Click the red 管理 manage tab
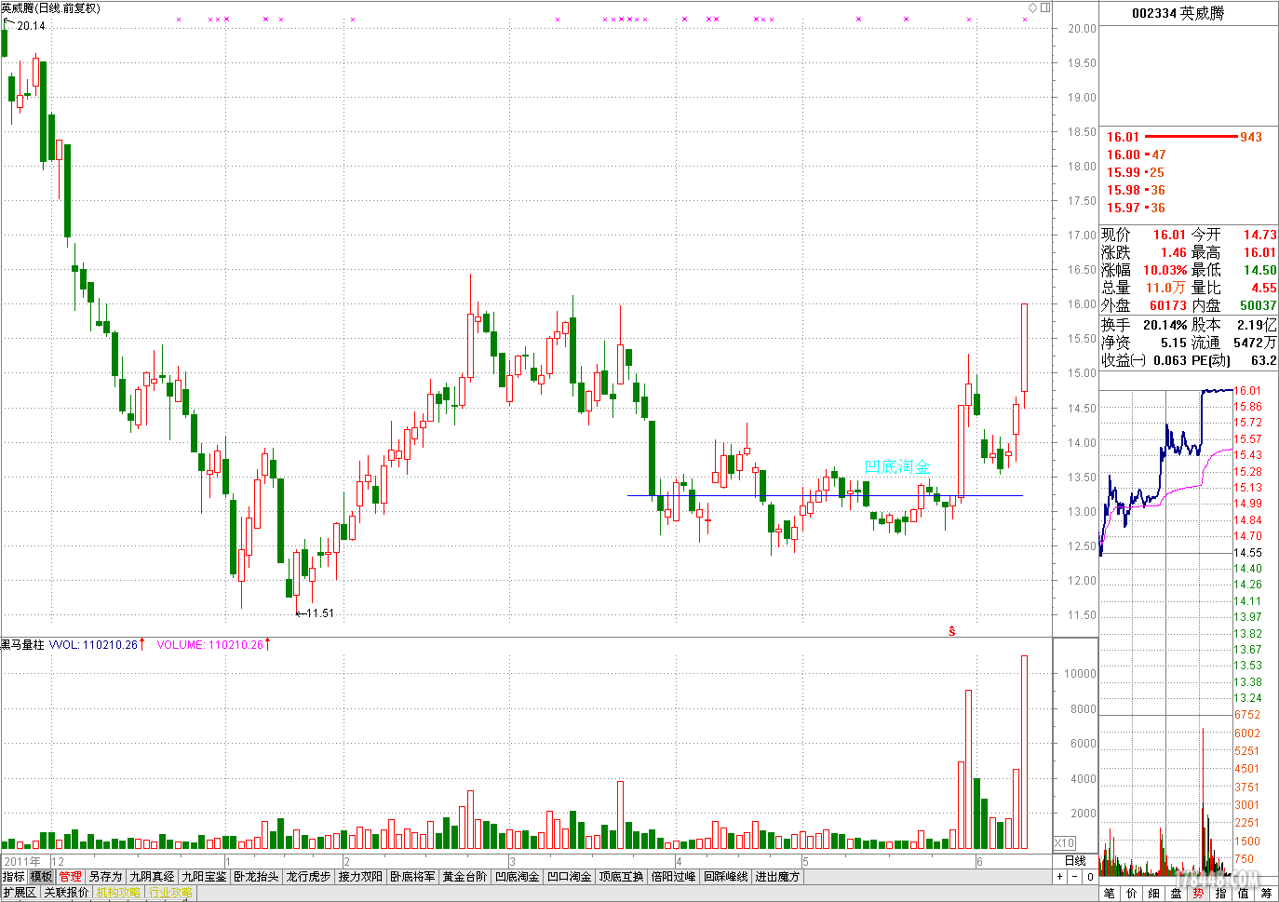The width and height of the screenshot is (1279, 902). (x=70, y=877)
